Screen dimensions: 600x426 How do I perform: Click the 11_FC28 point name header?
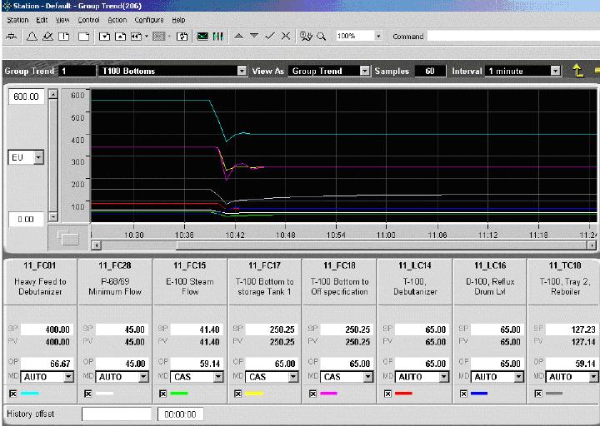(115, 265)
